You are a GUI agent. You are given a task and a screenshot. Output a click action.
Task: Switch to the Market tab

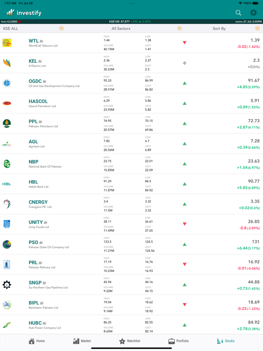(82, 341)
